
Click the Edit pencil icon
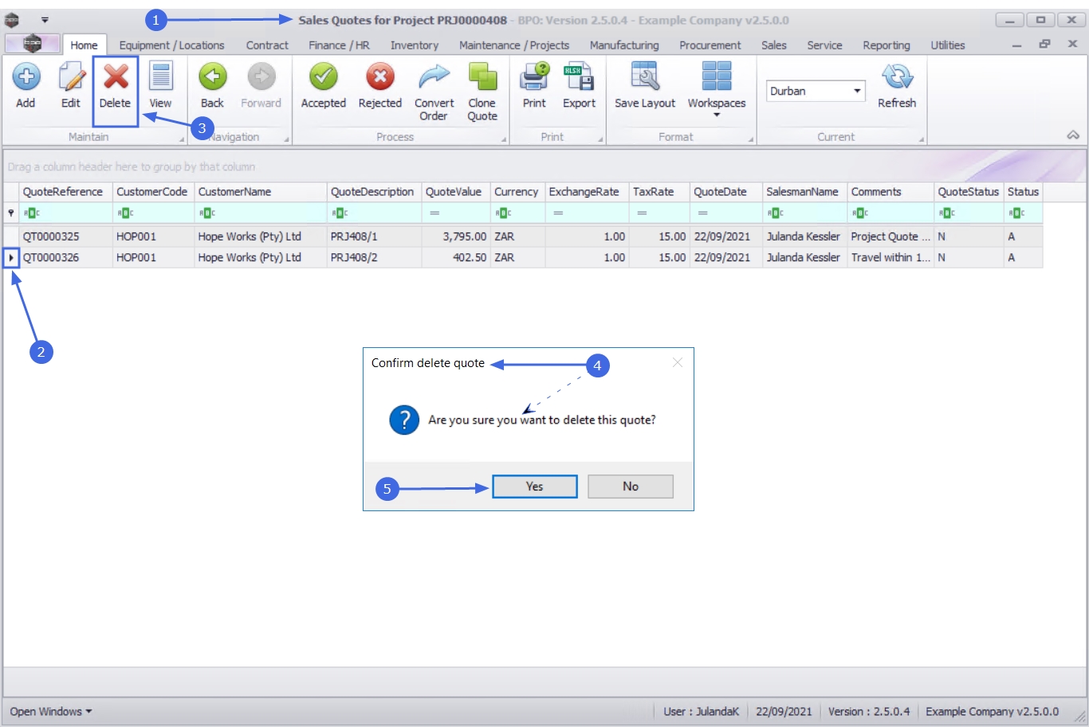click(71, 77)
